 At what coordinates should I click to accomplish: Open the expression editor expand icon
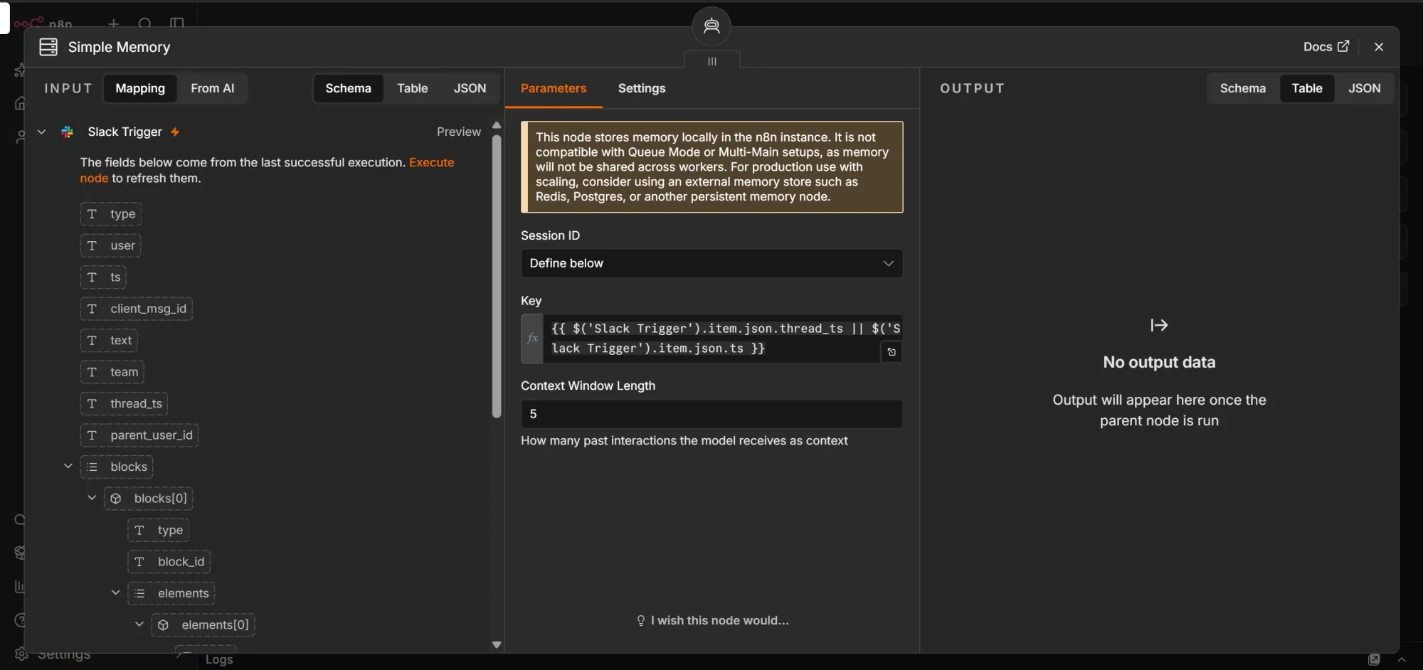tap(892, 352)
